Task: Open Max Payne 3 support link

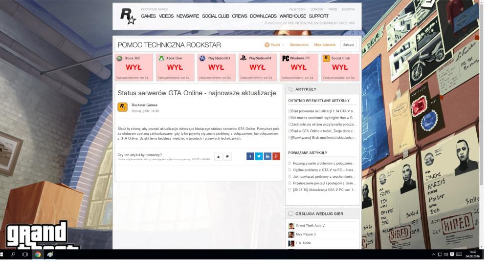Action: tap(306, 234)
